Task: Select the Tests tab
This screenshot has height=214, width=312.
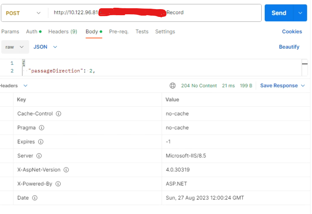Action: 142,32
